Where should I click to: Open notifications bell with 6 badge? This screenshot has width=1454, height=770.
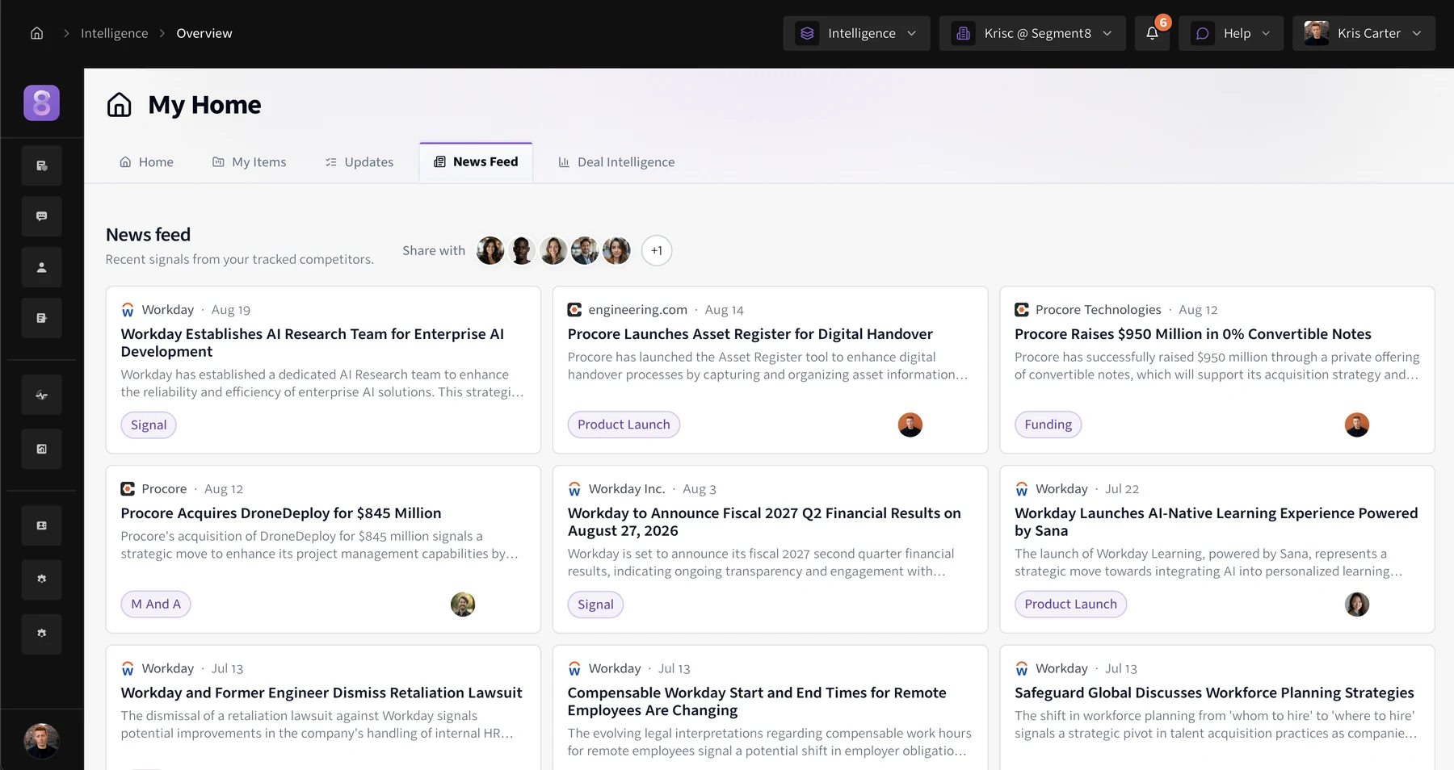[x=1152, y=33]
